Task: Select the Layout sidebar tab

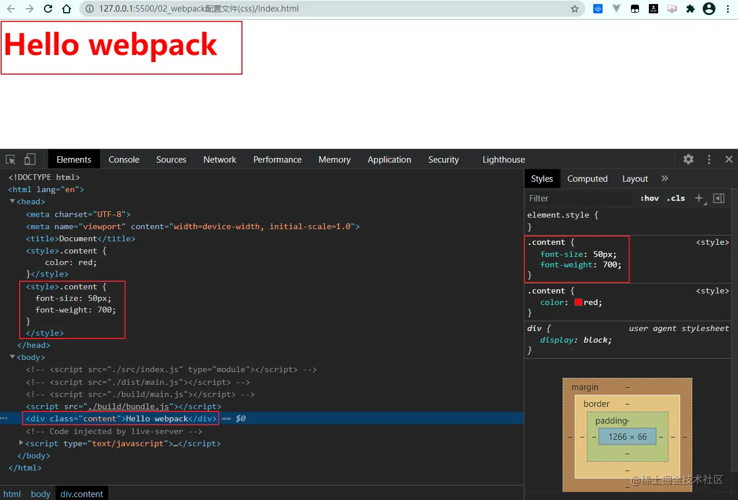Action: click(635, 178)
